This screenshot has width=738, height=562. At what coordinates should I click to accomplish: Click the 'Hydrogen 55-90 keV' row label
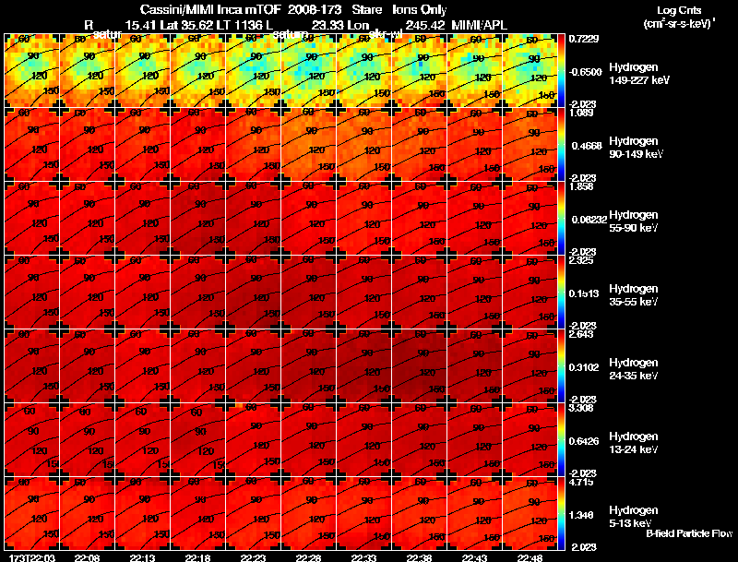[634, 221]
